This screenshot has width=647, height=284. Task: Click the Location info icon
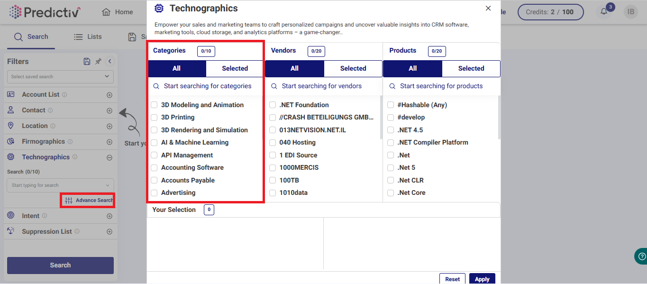tap(53, 126)
